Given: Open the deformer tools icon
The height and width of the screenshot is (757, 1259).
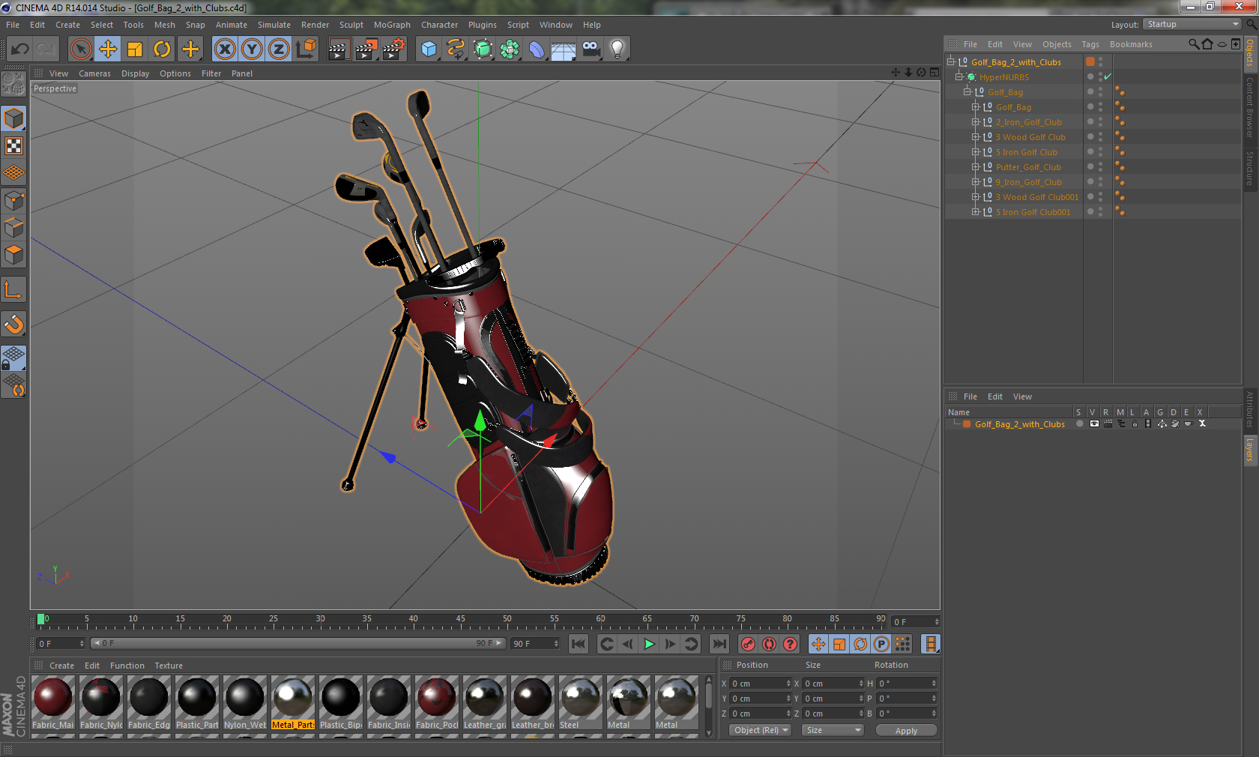Looking at the screenshot, I should point(537,49).
